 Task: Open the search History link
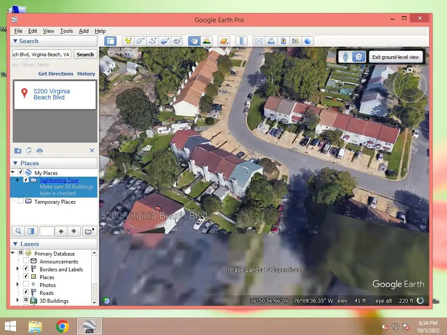(x=86, y=74)
